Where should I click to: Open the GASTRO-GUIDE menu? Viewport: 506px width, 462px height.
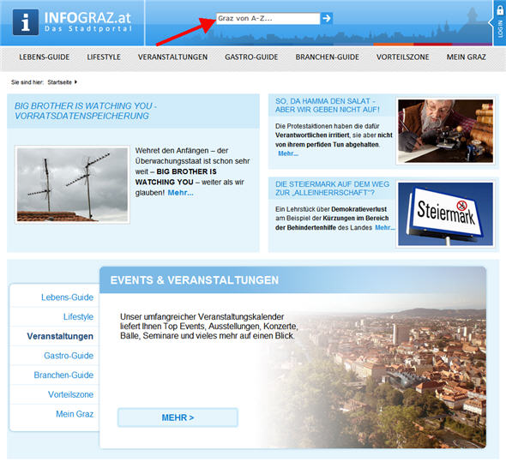coord(251,57)
